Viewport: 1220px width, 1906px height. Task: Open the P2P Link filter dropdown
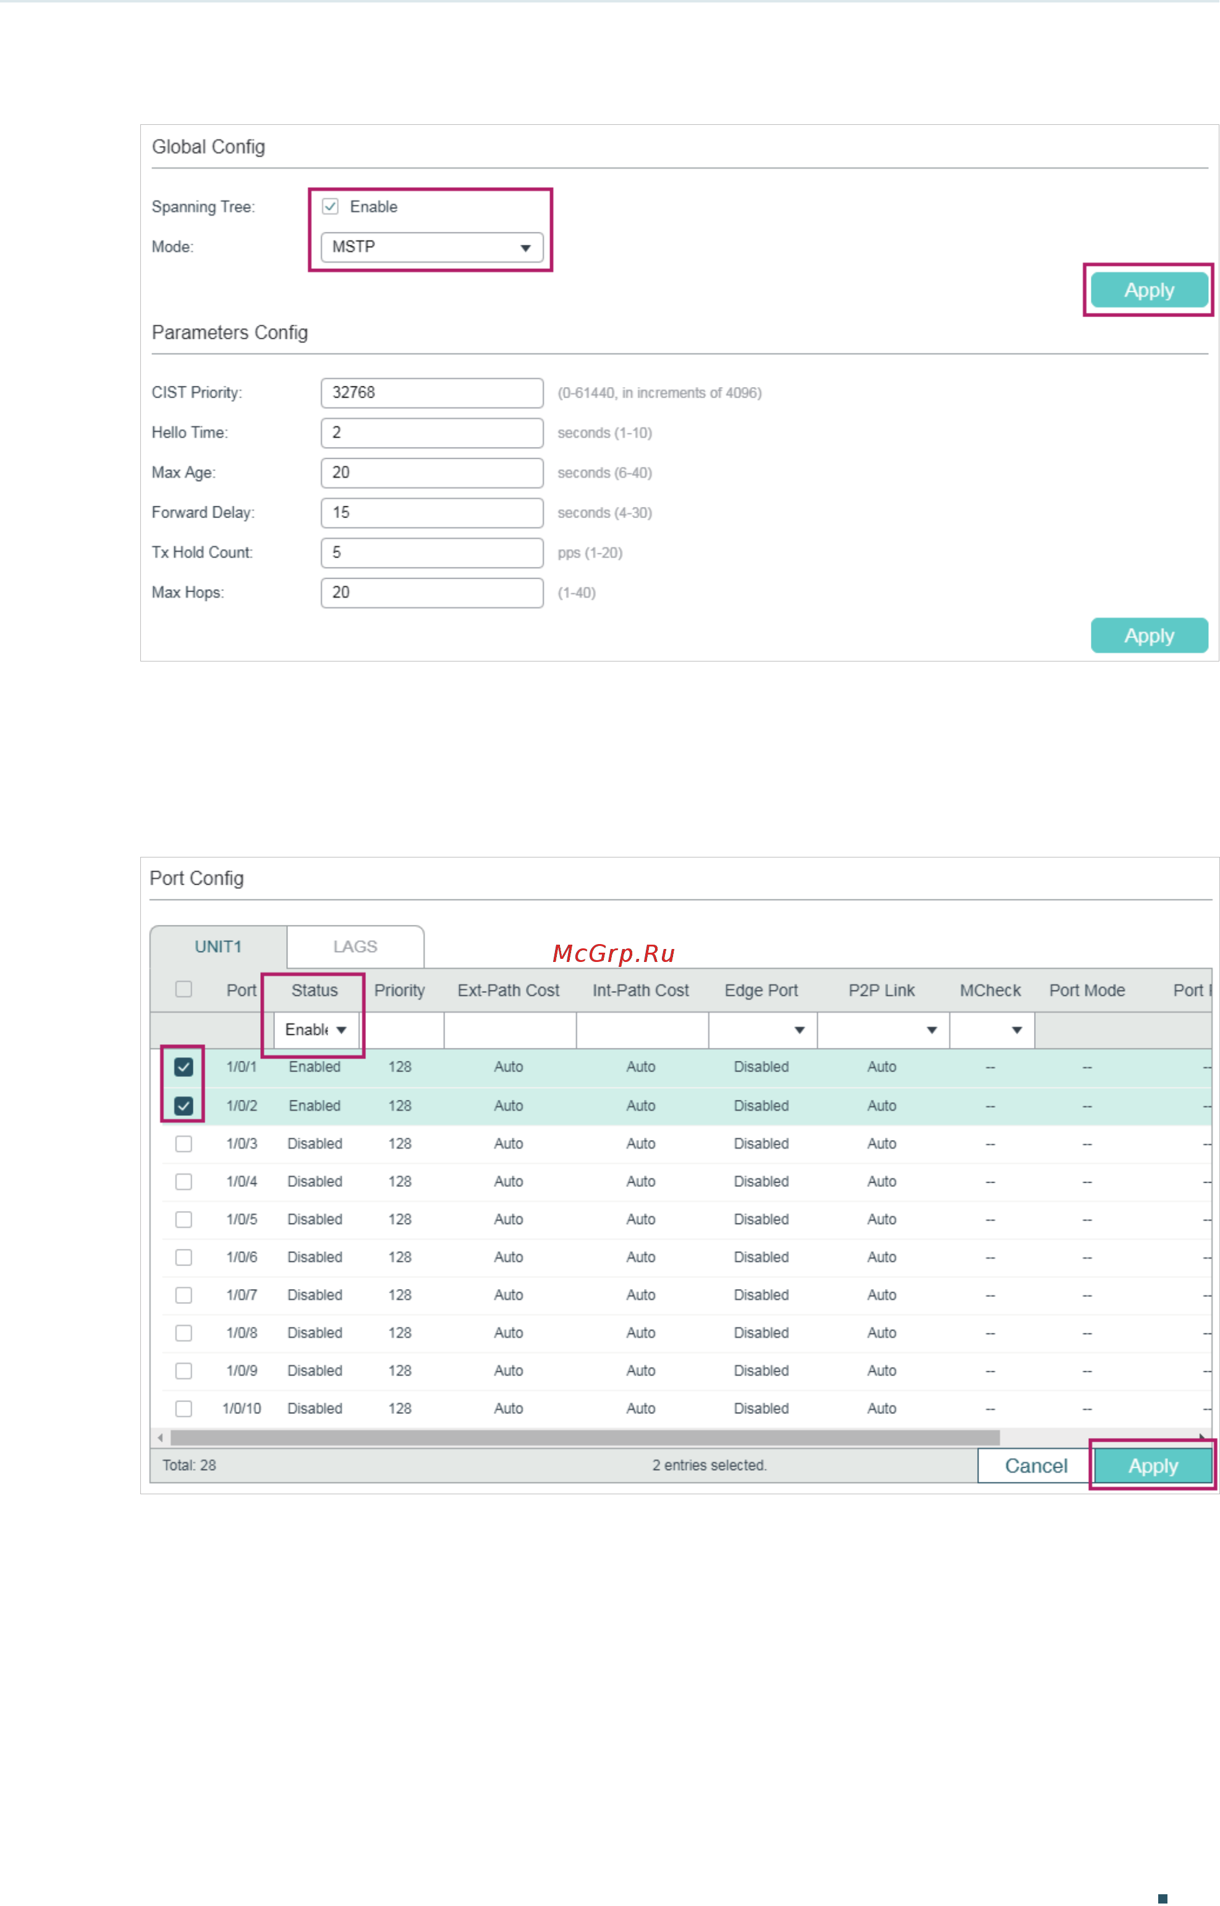883,1031
